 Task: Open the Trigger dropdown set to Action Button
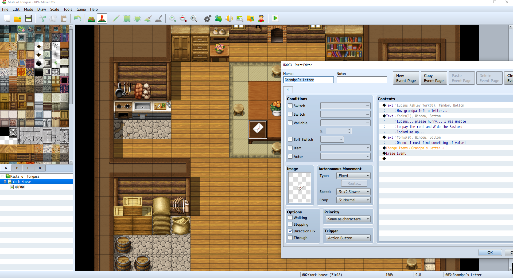pyautogui.click(x=348, y=238)
